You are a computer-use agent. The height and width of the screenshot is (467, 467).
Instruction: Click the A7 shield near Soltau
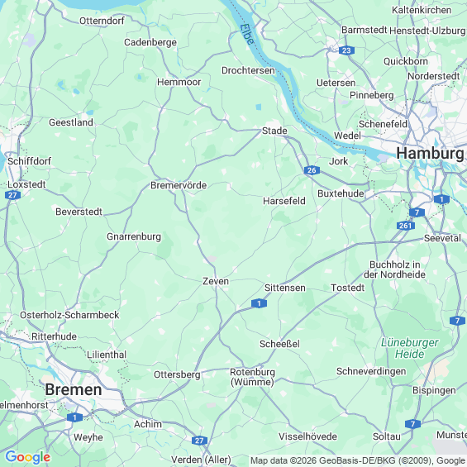pyautogui.click(x=412, y=424)
